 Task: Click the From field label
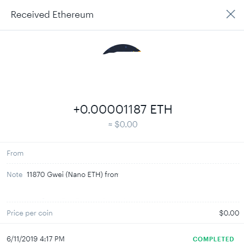pos(15,153)
